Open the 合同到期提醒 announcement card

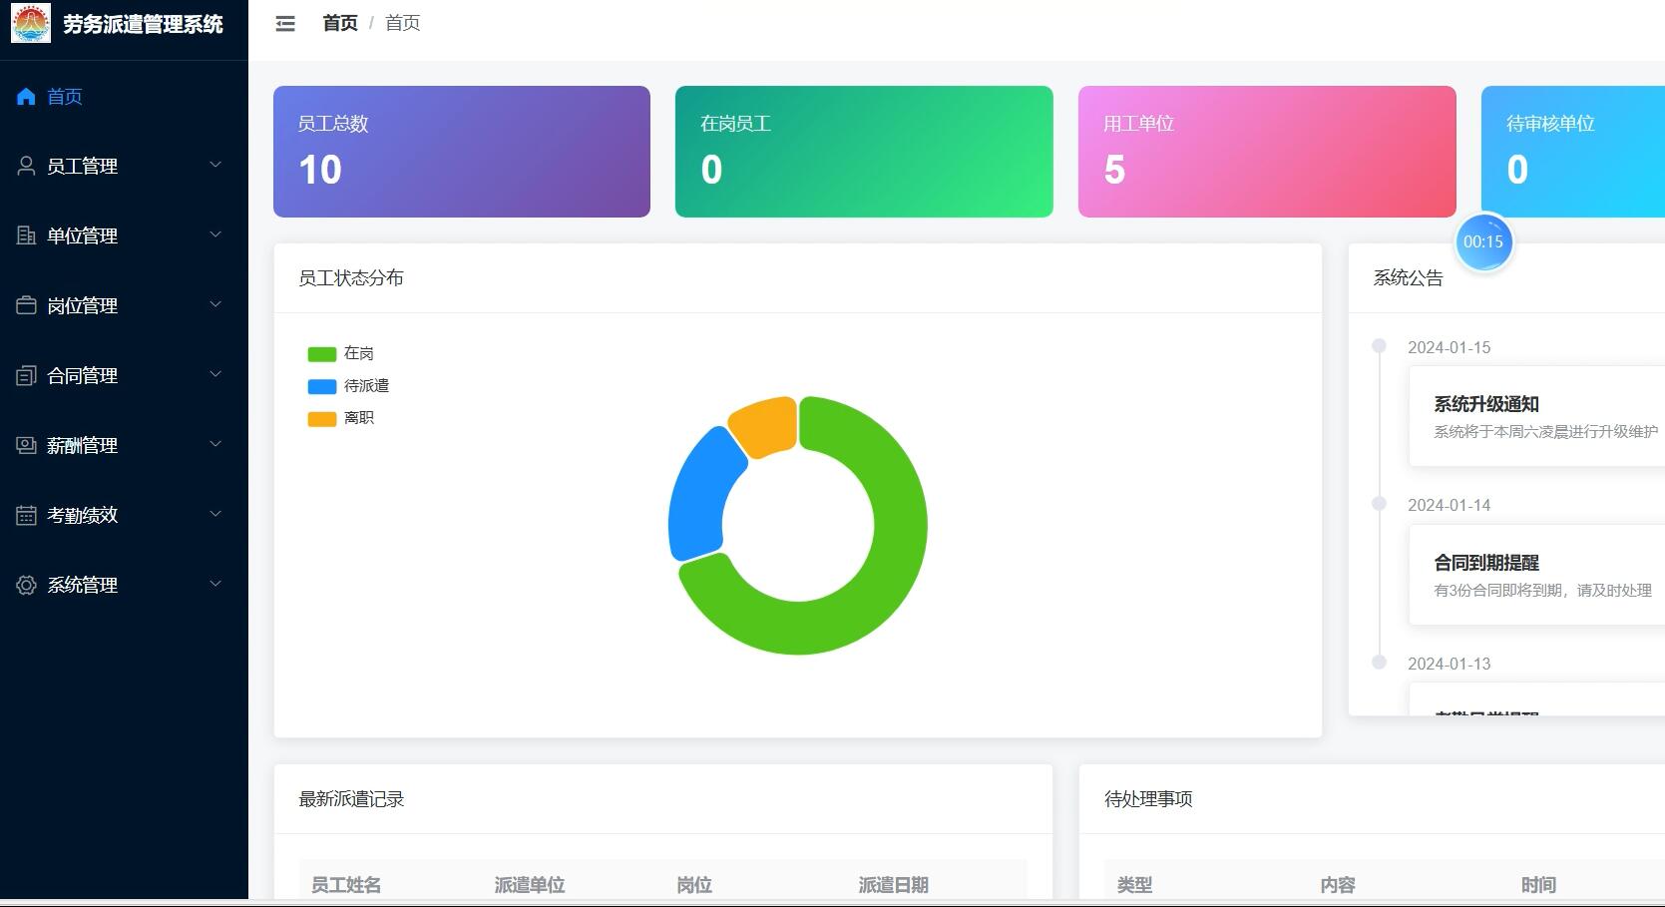(x=1536, y=575)
